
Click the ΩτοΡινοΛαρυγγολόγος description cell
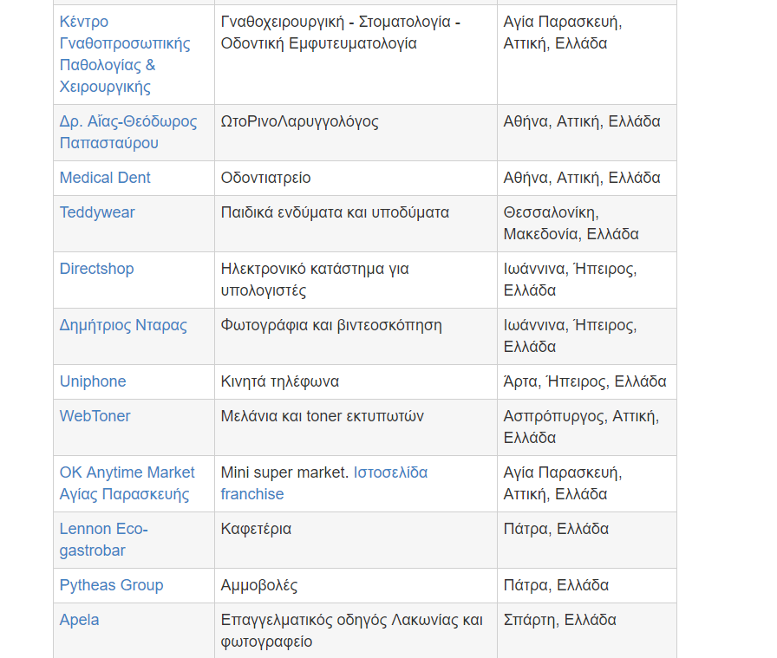[x=299, y=121]
